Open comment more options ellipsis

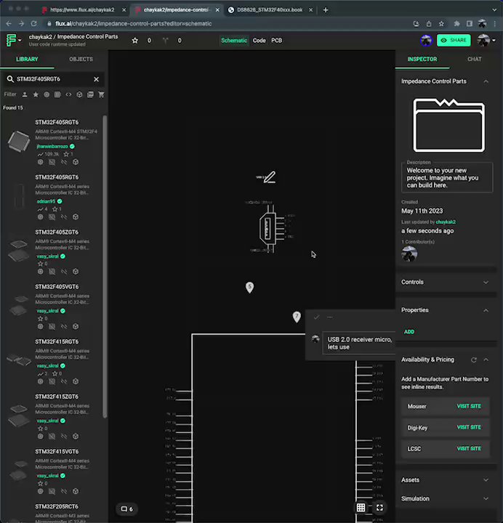[330, 317]
